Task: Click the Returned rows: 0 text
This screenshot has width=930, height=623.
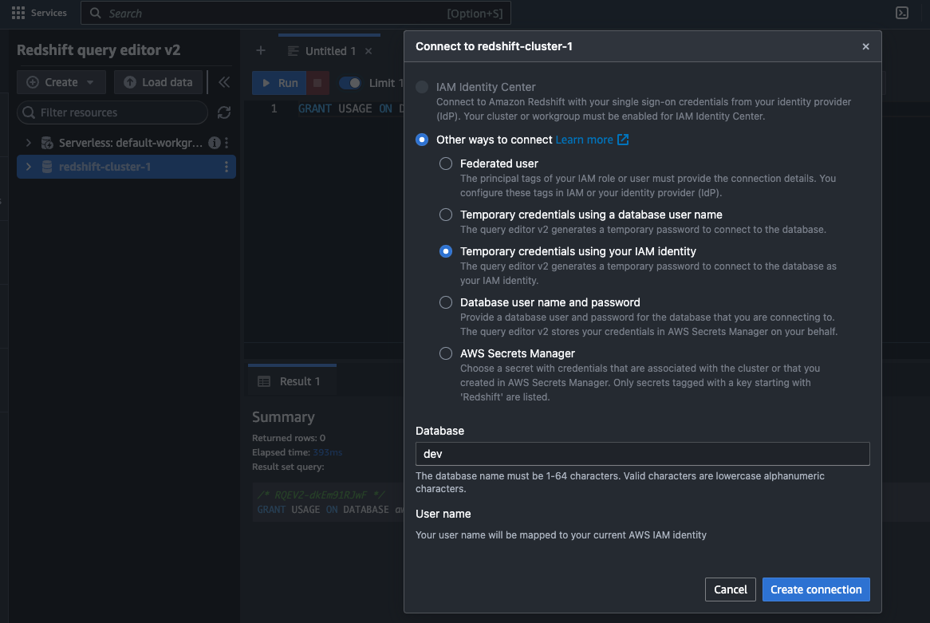Action: [289, 438]
